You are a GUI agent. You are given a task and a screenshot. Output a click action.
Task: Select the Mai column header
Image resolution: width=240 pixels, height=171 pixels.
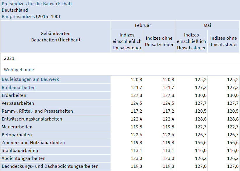click(x=207, y=25)
